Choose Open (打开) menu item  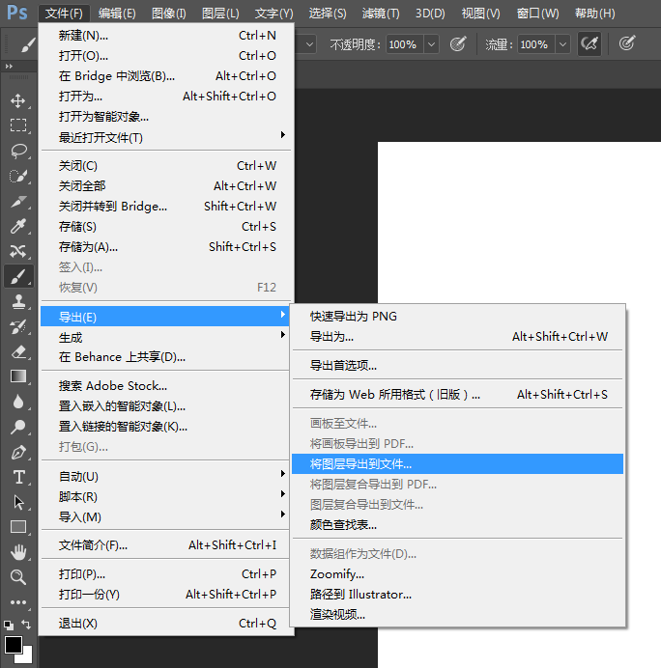(x=167, y=56)
